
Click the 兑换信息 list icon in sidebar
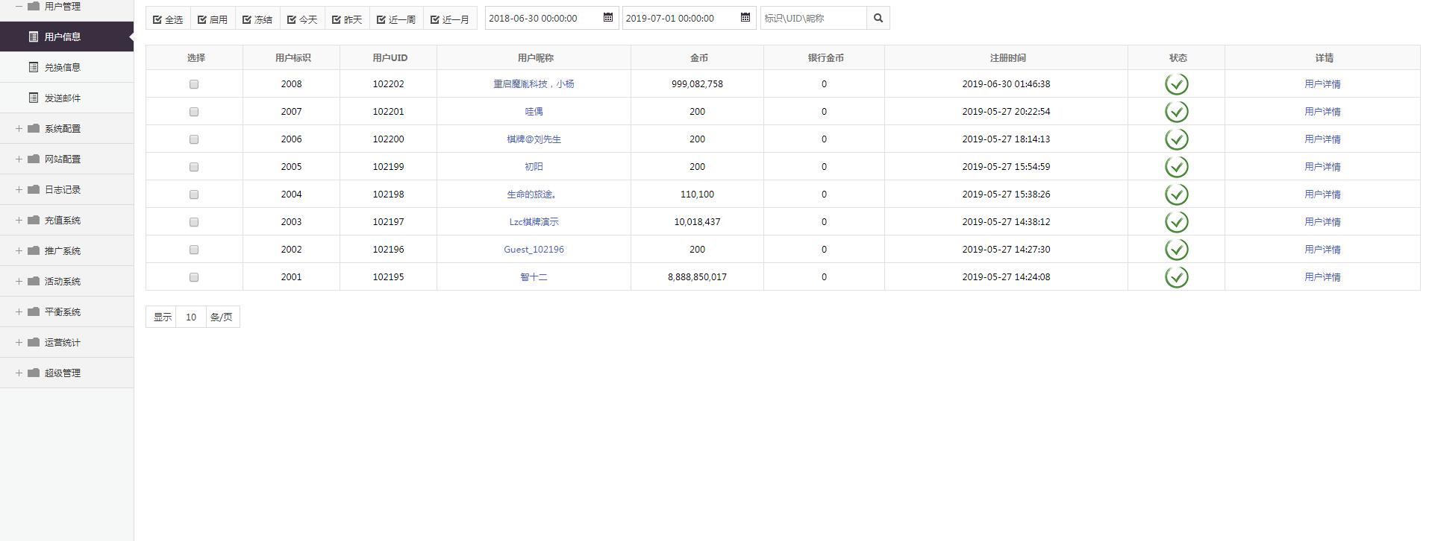[x=34, y=67]
